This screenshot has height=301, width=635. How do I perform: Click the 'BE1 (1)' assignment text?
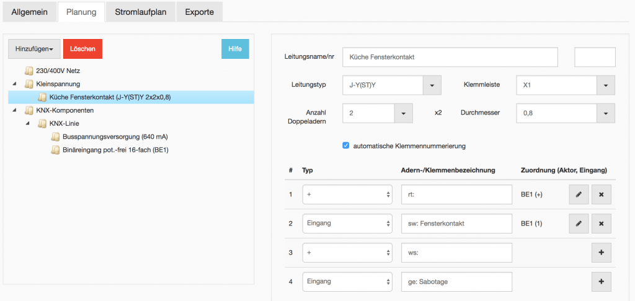point(531,224)
